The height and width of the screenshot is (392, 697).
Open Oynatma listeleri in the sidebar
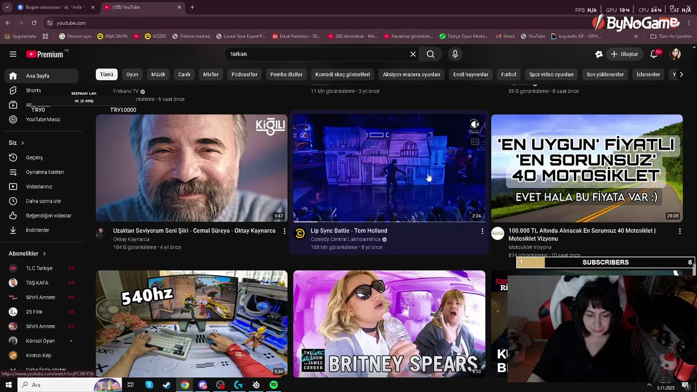41,172
